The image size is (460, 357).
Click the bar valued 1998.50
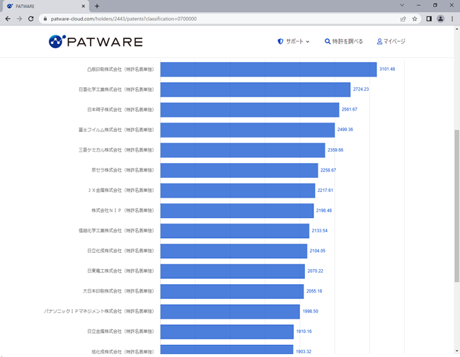230,312
